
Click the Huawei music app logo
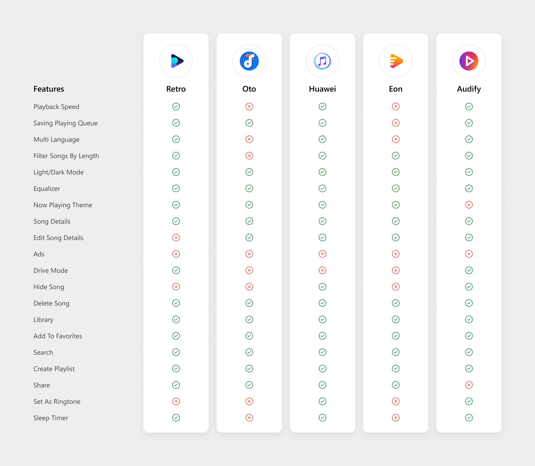click(x=322, y=61)
